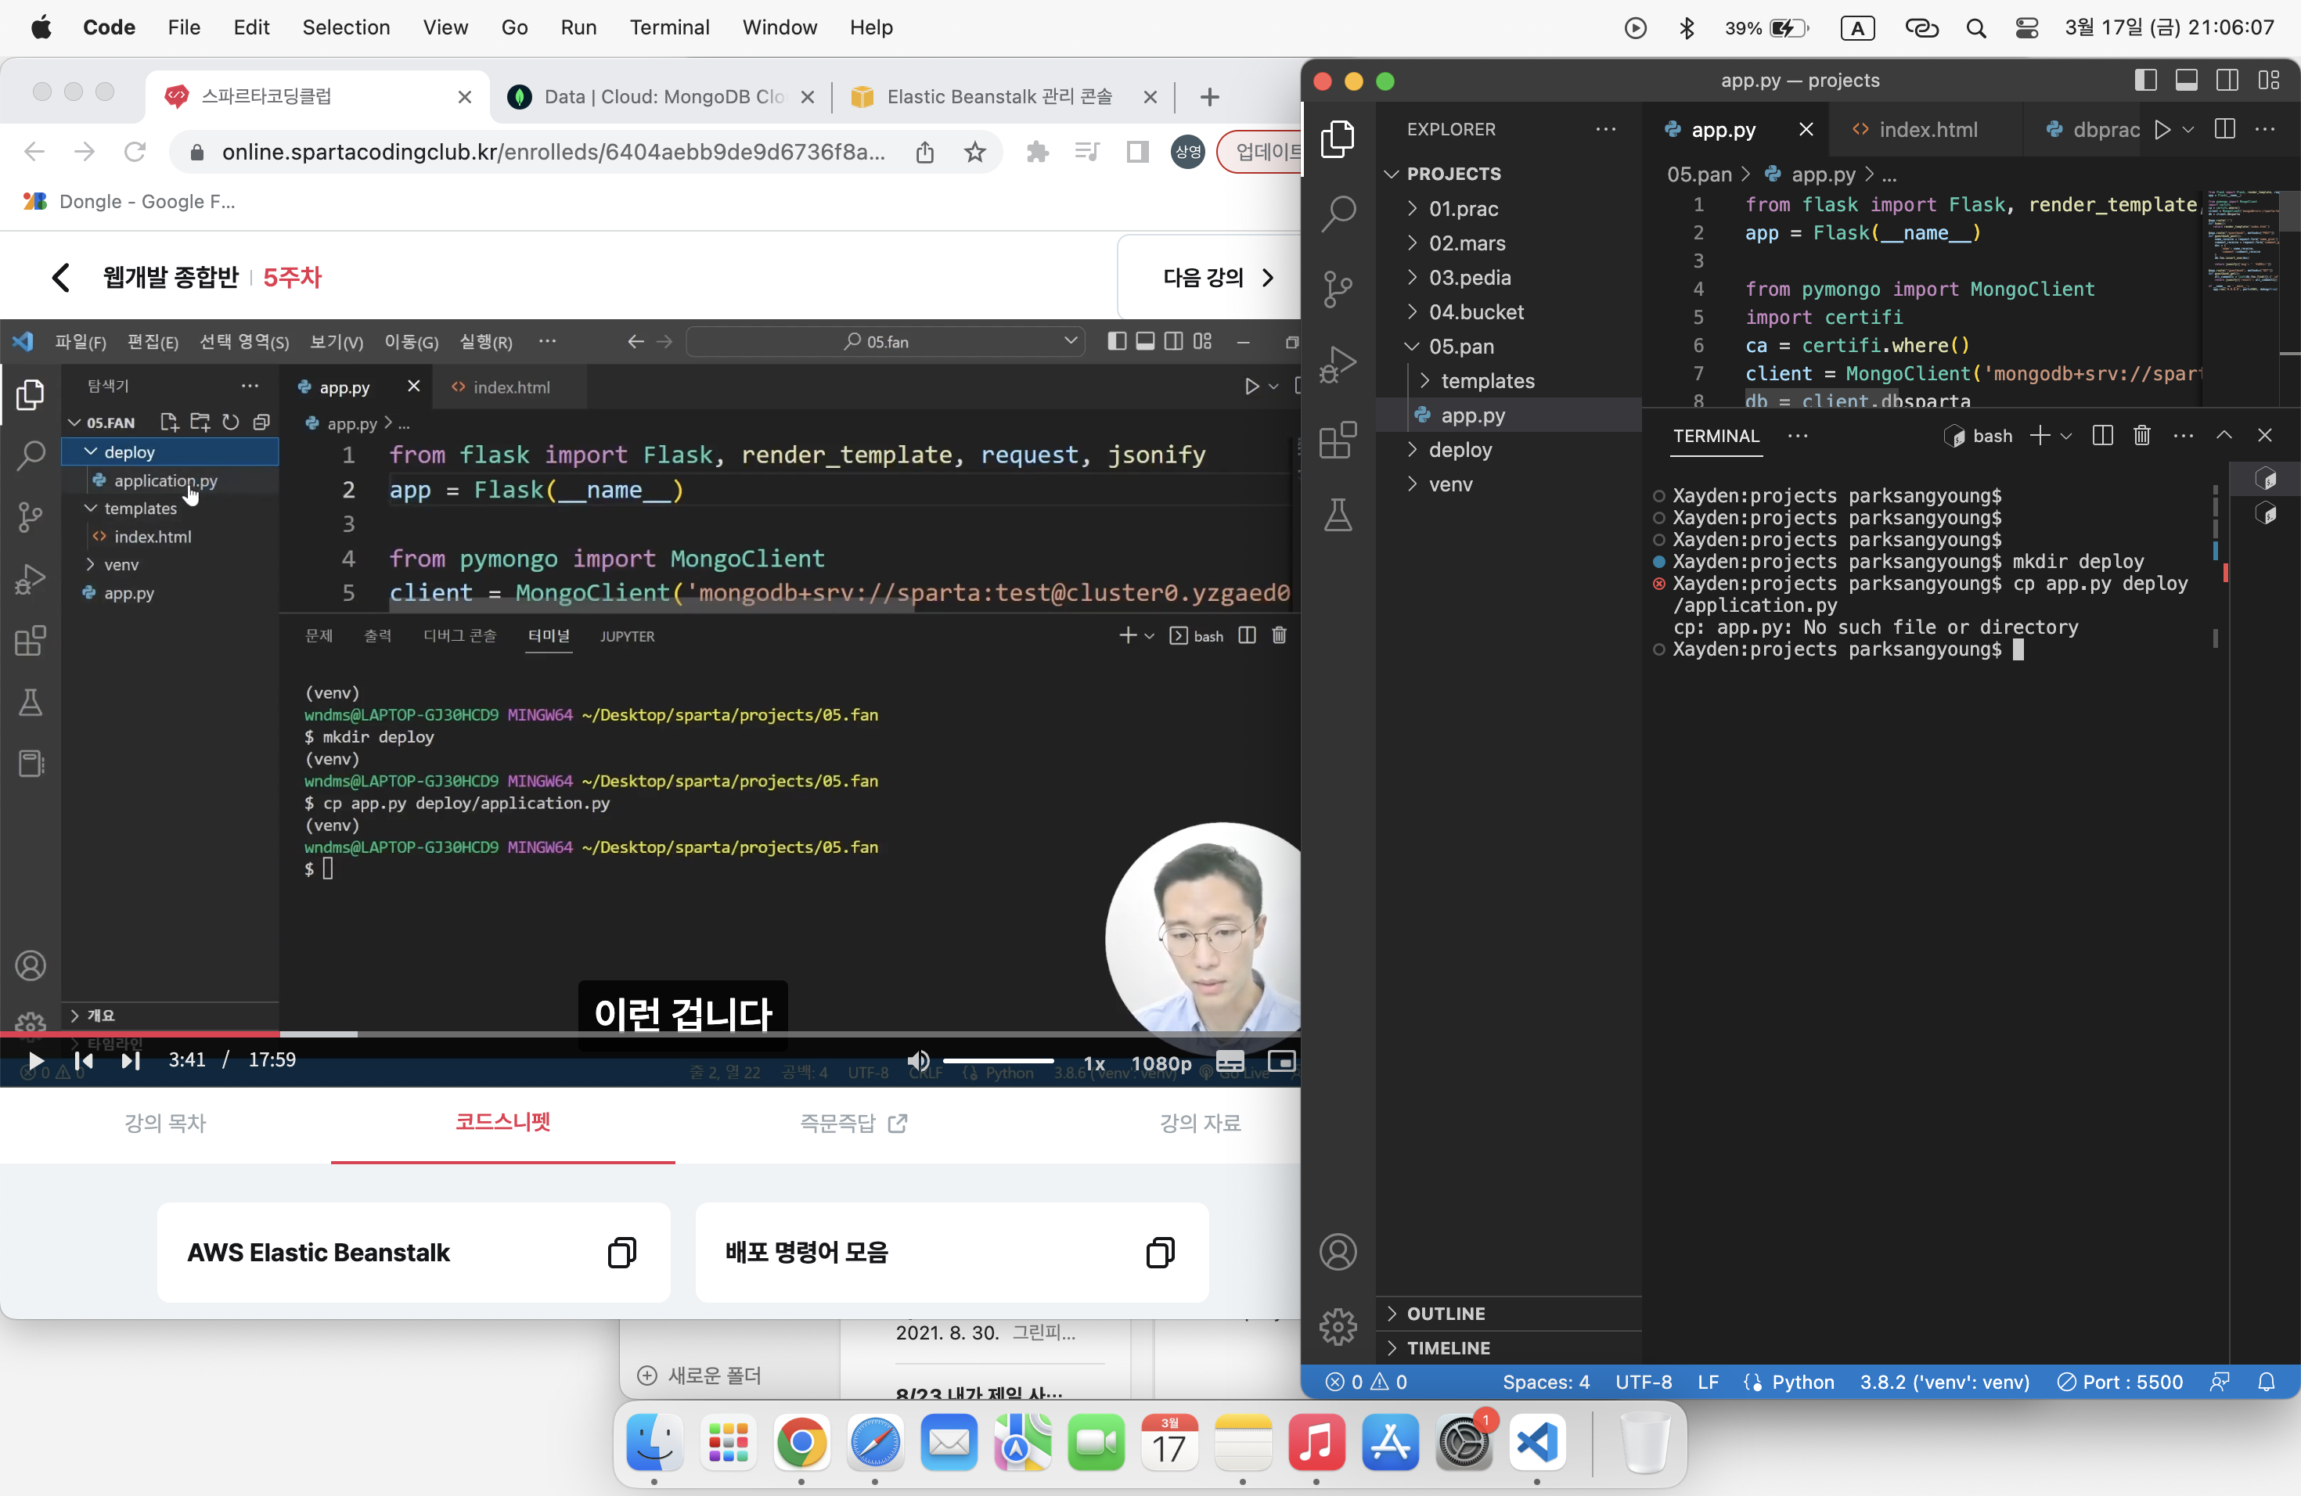Open 즉문즉답 external link
Viewport: 2301px width, 1496px height.
pos(854,1123)
